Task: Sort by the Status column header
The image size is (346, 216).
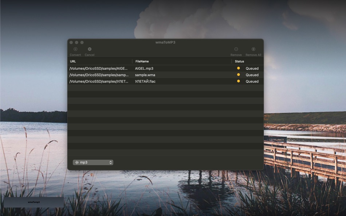Action: (239, 61)
